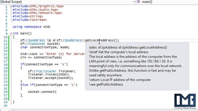Click the cube icon beside main()

139,2
